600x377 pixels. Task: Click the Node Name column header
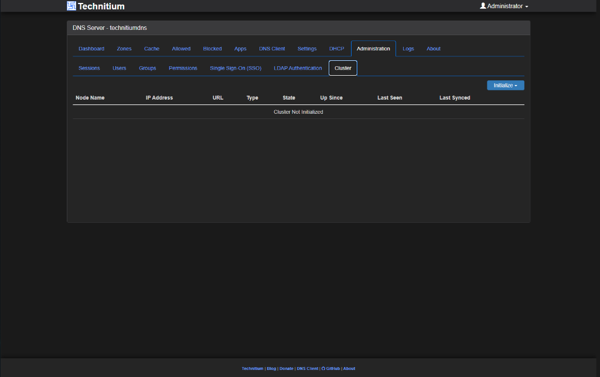click(x=90, y=98)
